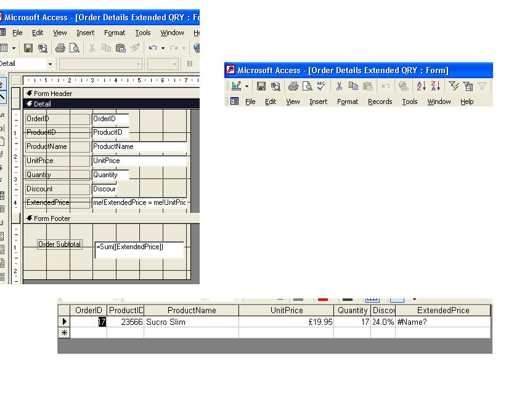
Task: Click the Undo arrow in the Form window toolbar
Action: pyautogui.click(x=386, y=86)
